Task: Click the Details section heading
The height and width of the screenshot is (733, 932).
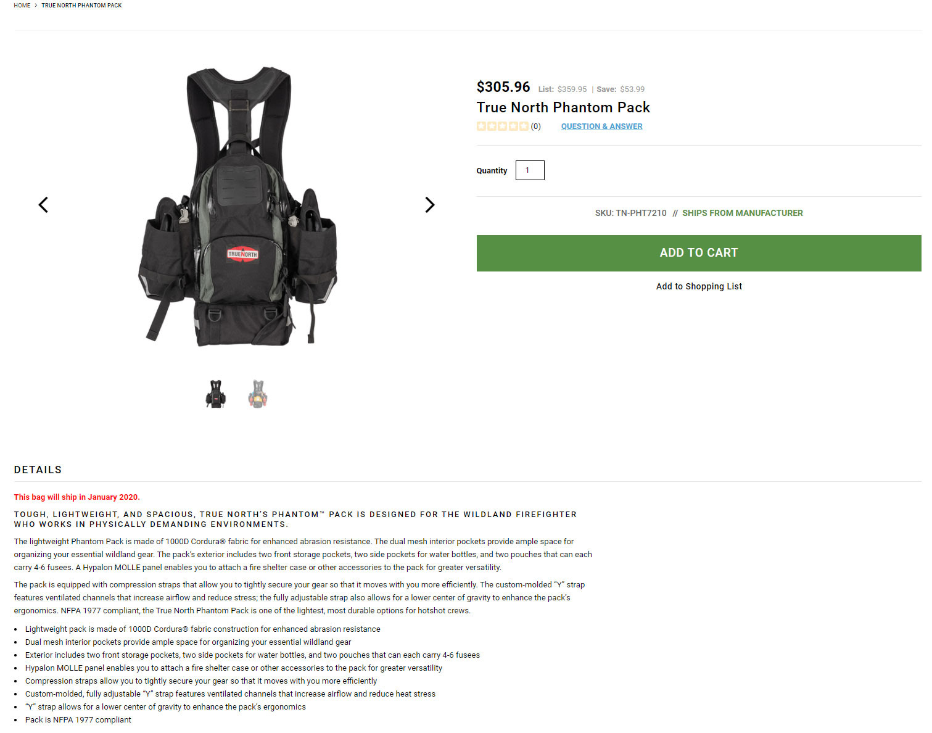Action: point(38,470)
